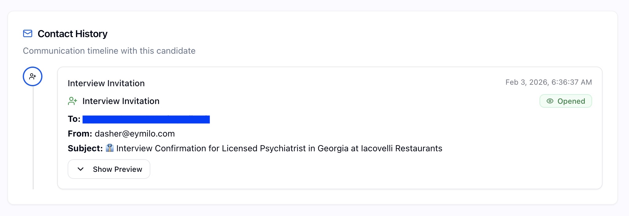Click the vertical timeline connector line
The image size is (629, 216).
[x=33, y=138]
